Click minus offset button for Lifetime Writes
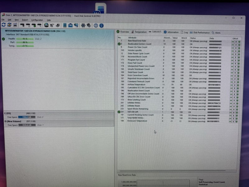 231,103
